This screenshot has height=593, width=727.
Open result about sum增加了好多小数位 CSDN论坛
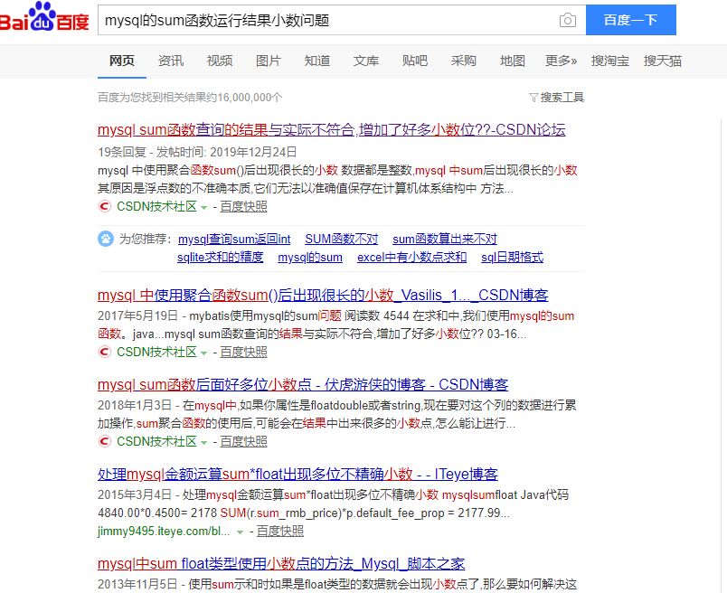tap(332, 129)
